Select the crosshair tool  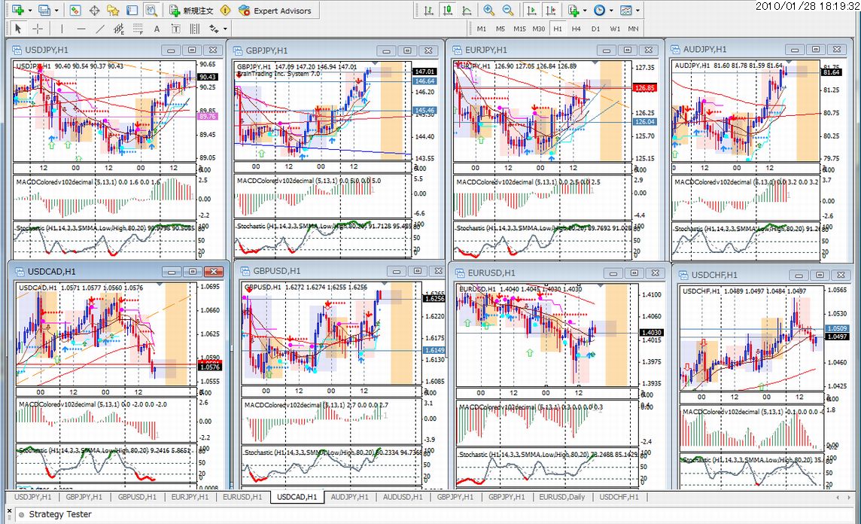(38, 29)
